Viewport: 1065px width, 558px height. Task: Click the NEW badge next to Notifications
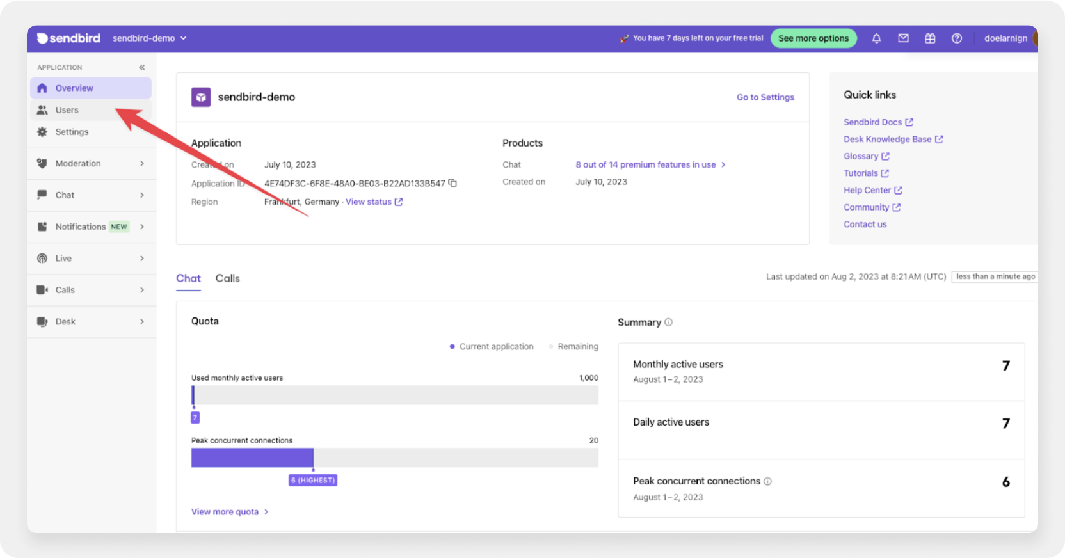(119, 227)
